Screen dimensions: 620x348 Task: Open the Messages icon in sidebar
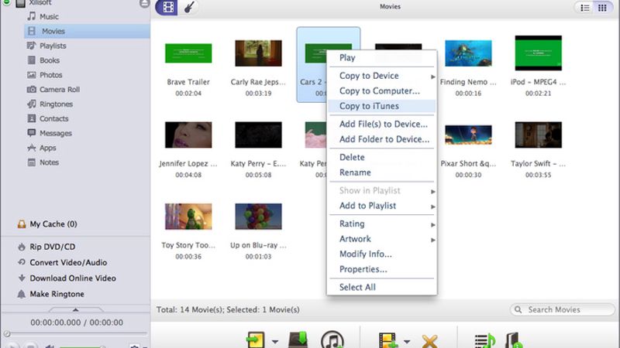point(32,133)
